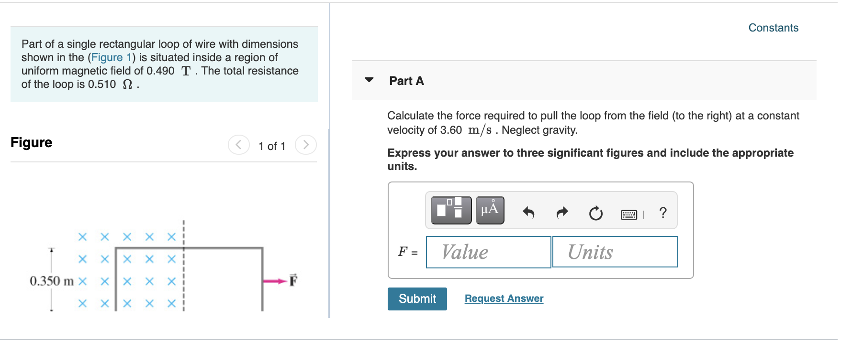Click the Submit button

pos(417,299)
